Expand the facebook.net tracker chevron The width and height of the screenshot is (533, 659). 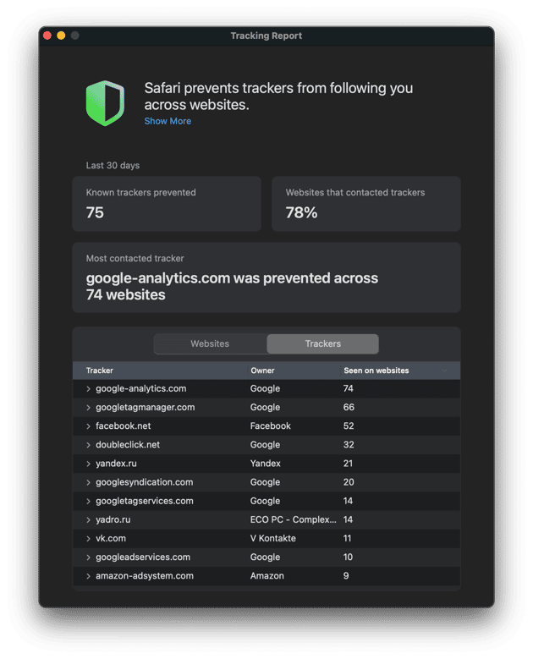(x=88, y=426)
